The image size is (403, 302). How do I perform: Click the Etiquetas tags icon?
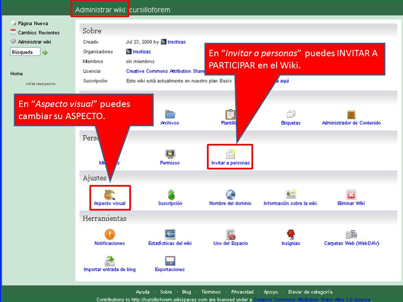tap(290, 114)
